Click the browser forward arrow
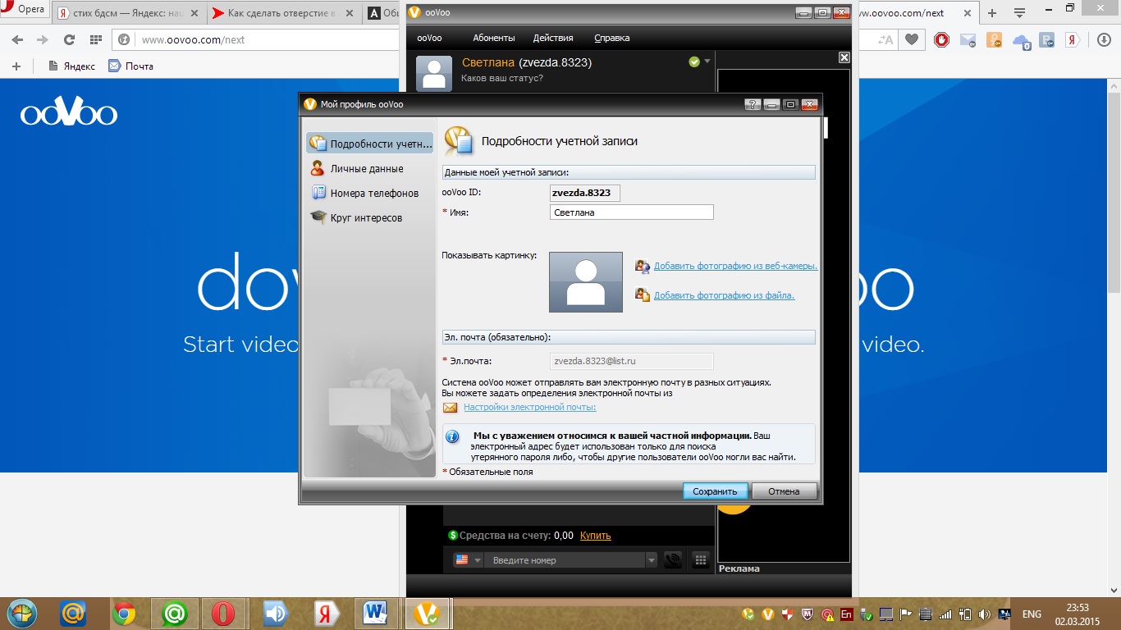This screenshot has width=1121, height=630. tap(42, 39)
